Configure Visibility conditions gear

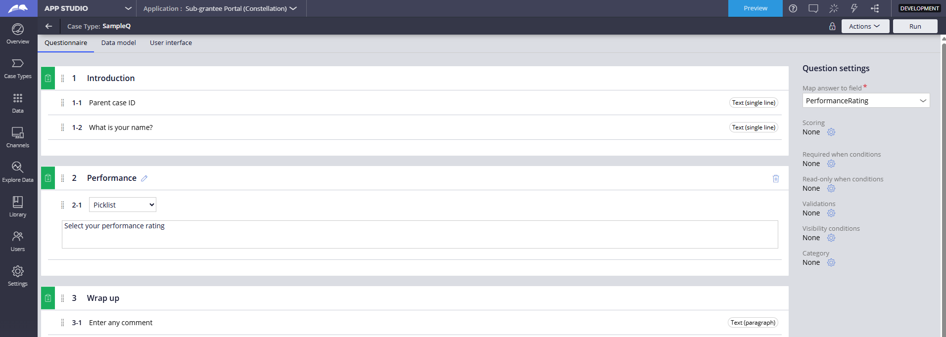tap(831, 238)
